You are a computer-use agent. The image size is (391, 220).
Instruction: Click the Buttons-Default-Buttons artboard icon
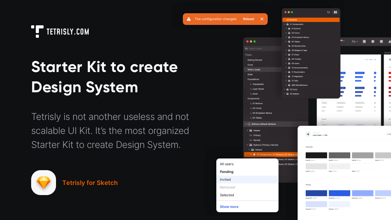tap(249, 124)
